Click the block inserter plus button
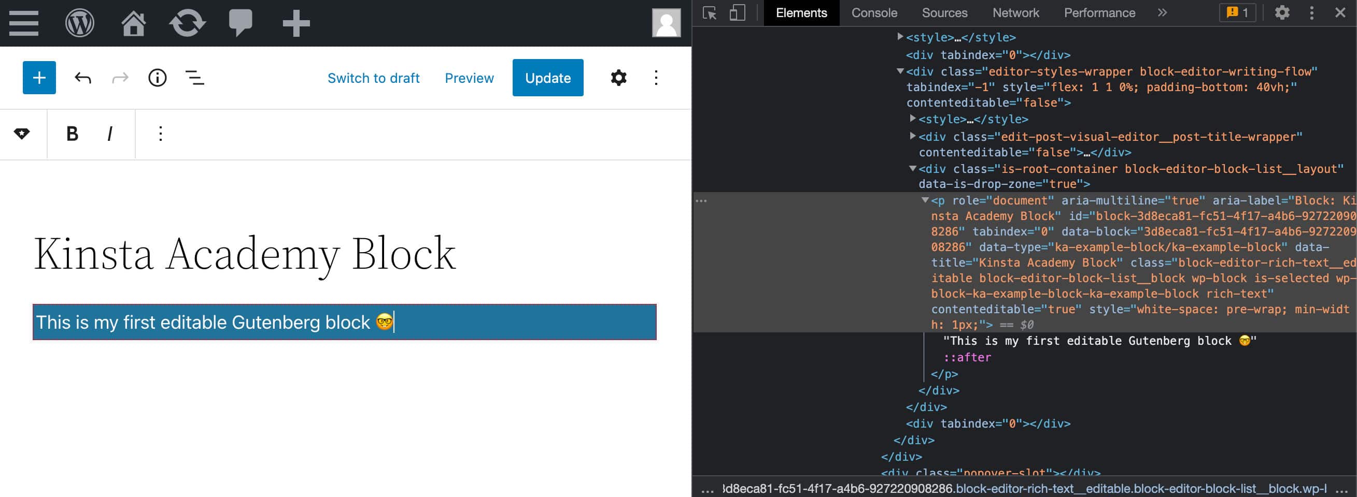Viewport: 1357px width, 497px height. point(39,78)
